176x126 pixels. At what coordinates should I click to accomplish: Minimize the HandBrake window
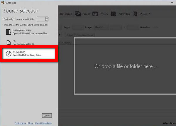tap(172, 3)
